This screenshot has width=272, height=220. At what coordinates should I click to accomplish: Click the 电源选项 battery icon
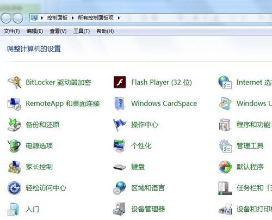coord(14,145)
